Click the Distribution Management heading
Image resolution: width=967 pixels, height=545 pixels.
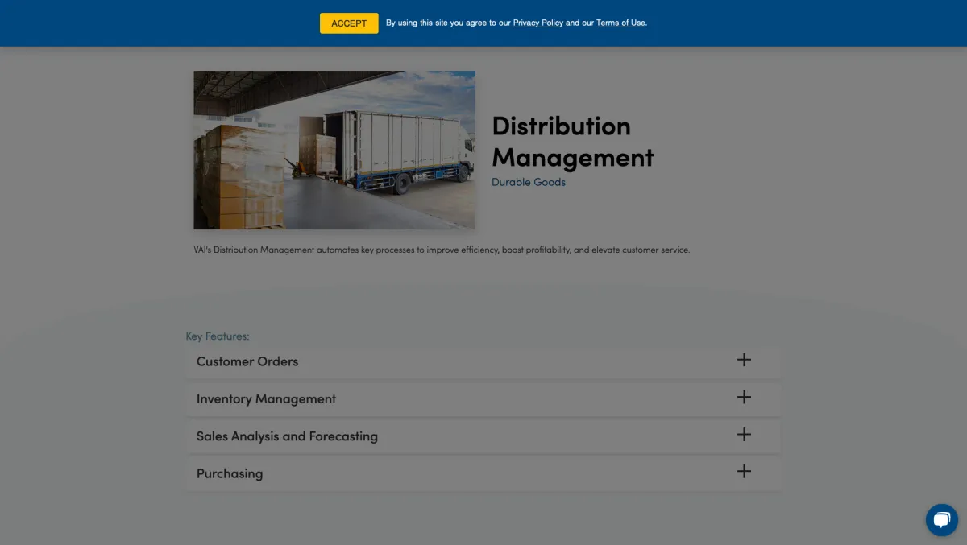coord(572,142)
